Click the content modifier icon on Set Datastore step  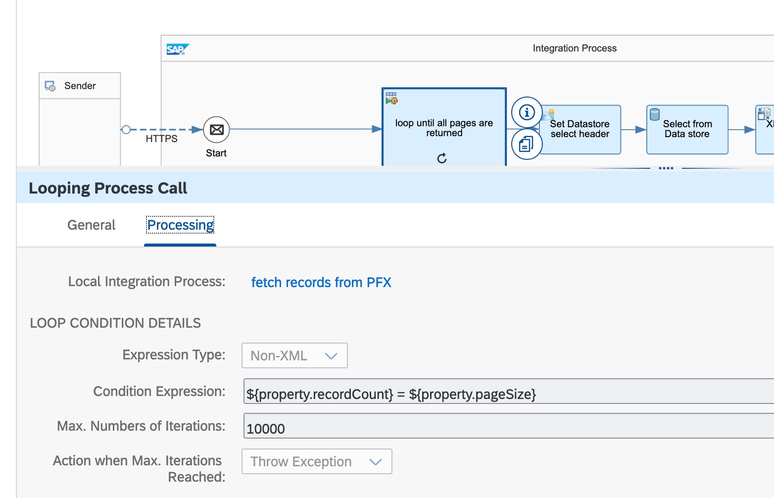pyautogui.click(x=548, y=114)
